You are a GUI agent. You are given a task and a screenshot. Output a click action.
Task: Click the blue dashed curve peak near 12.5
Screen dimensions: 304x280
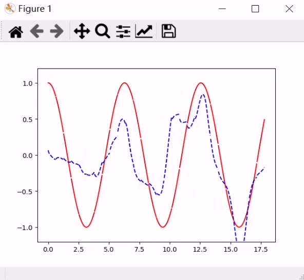tap(203, 95)
